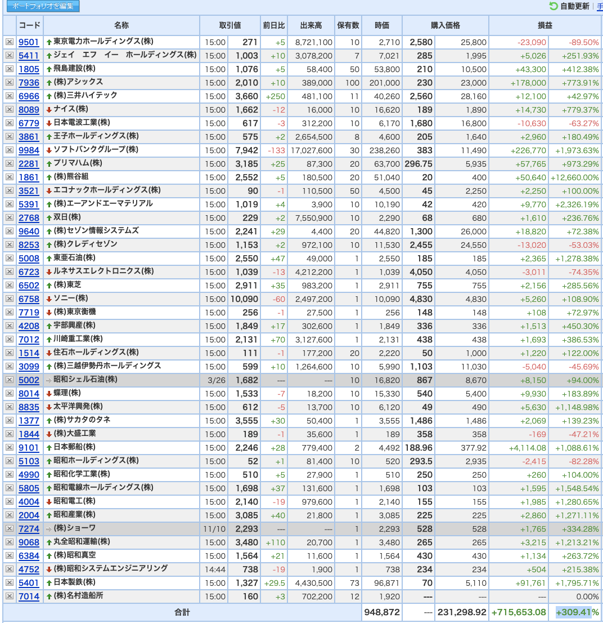The width and height of the screenshot is (603, 623).
Task: Remove 8253 entry via X icon
Action: (10, 244)
